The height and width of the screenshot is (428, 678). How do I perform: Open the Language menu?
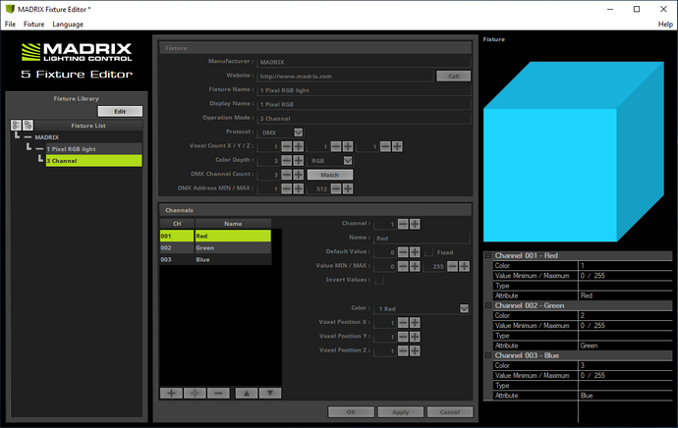coord(68,25)
